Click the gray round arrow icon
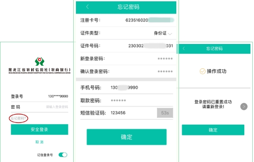 point(244,107)
